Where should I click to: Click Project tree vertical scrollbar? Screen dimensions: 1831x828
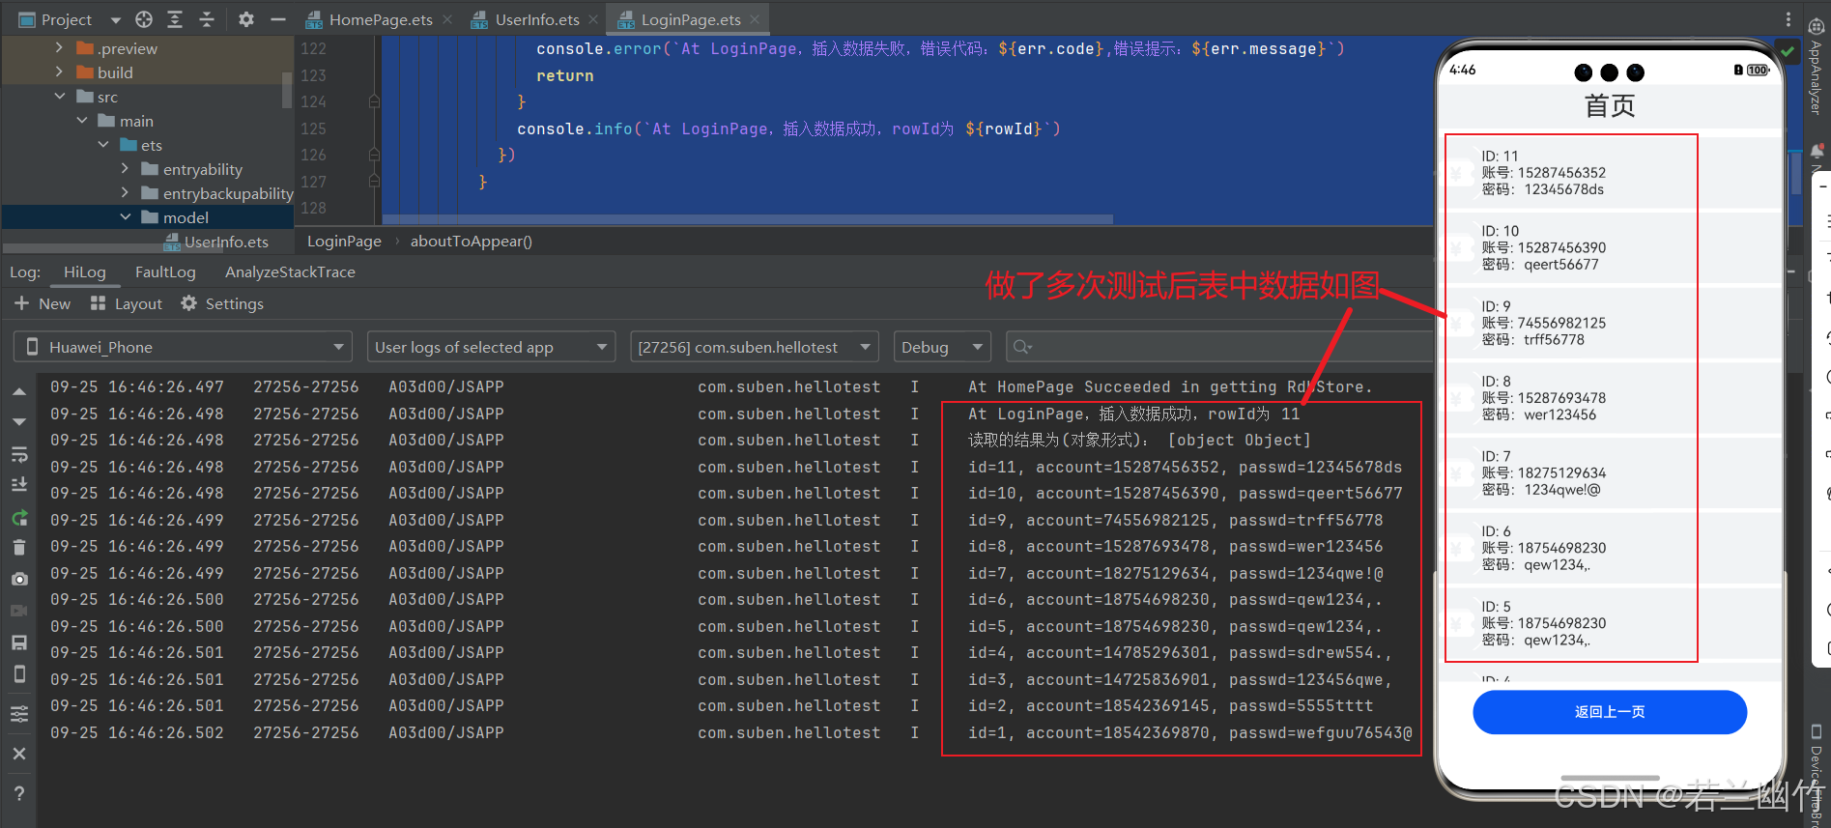(287, 89)
